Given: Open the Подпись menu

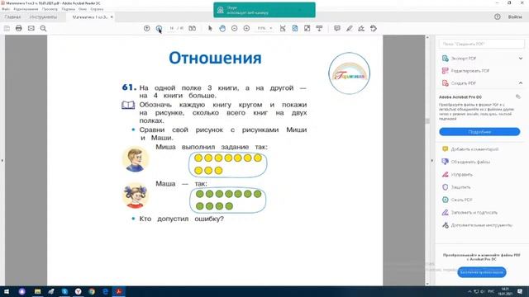Looking at the screenshot, I should [x=68, y=9].
